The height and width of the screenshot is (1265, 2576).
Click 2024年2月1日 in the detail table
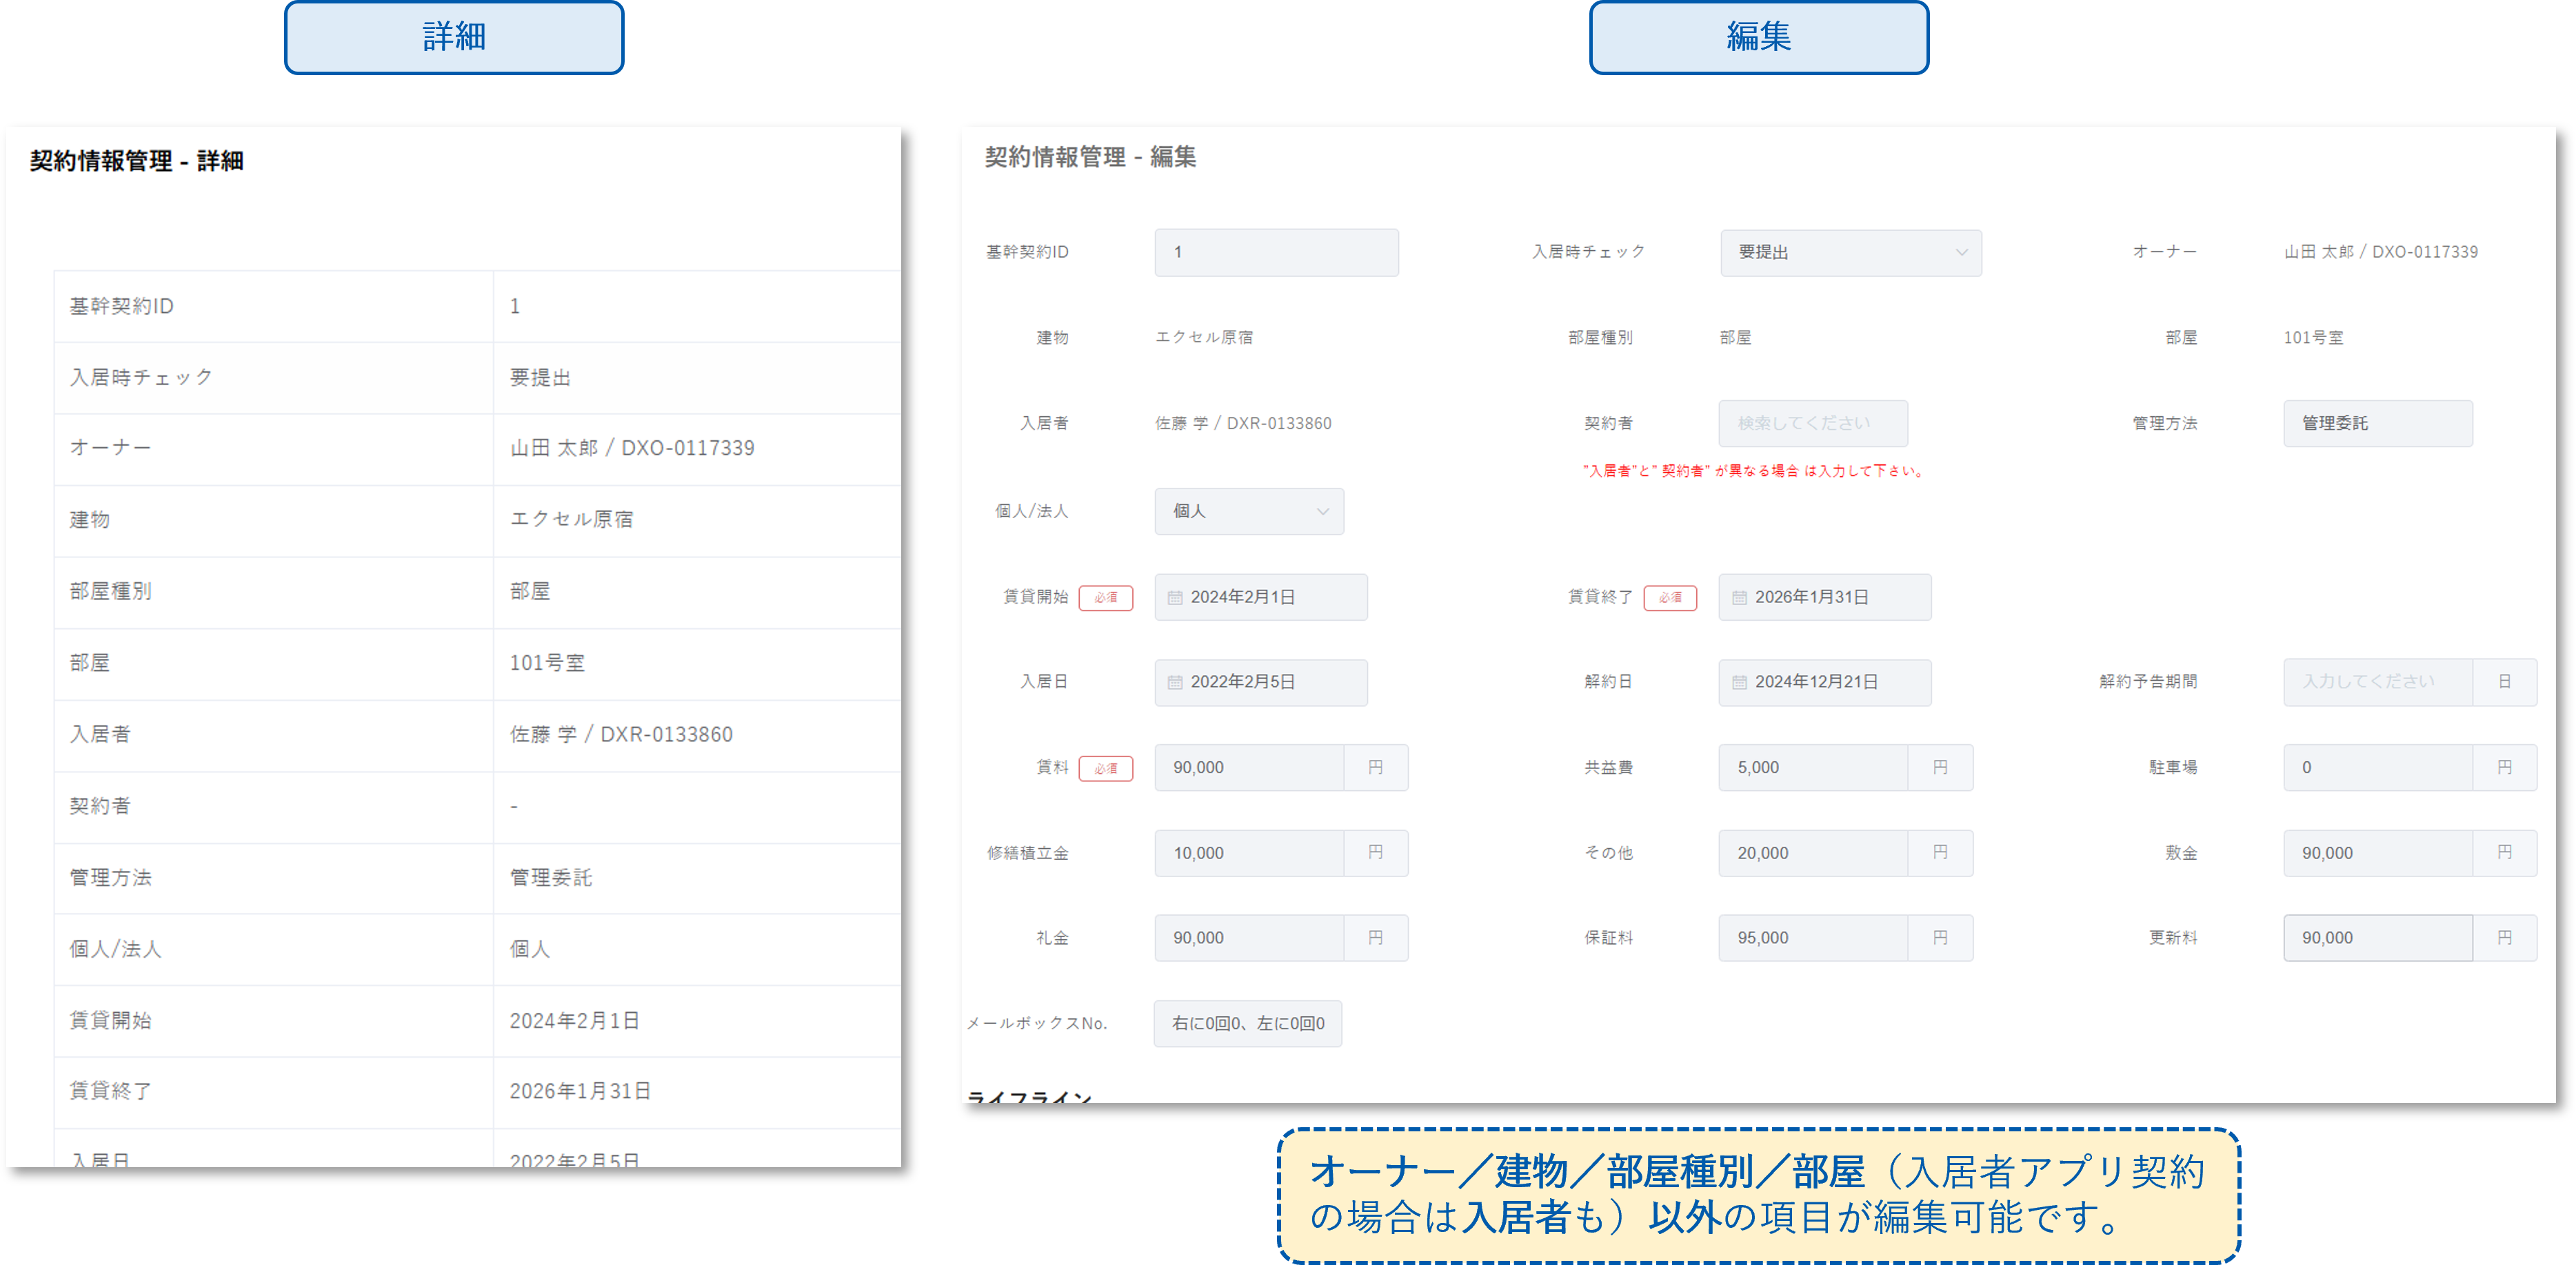[x=575, y=1020]
